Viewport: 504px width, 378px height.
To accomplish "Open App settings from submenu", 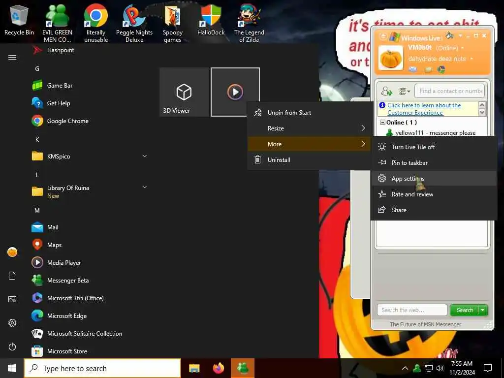I will pos(434,178).
